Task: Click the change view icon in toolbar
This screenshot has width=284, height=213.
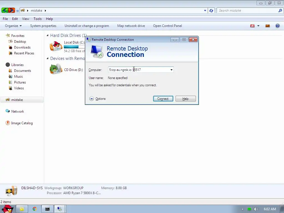Action: pos(252,26)
